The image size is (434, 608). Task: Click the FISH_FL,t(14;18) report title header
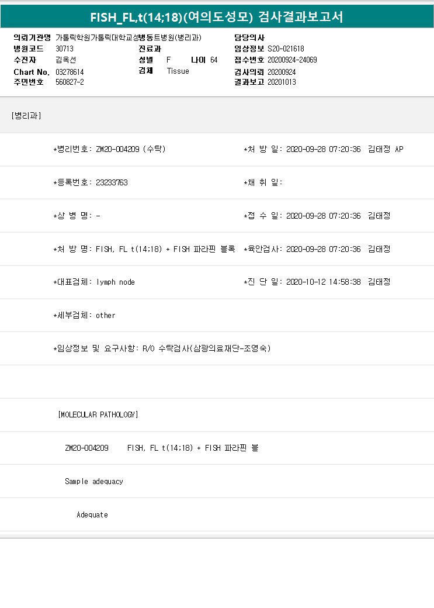[217, 18]
